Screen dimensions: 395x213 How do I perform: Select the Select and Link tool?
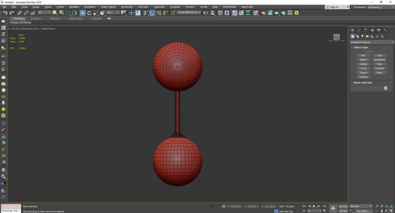pos(20,13)
